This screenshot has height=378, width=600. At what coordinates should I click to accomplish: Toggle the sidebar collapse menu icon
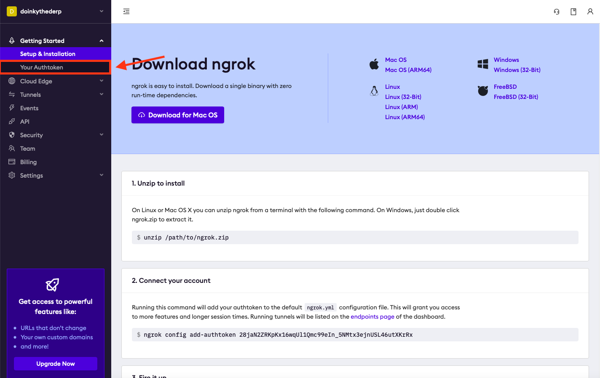pyautogui.click(x=126, y=11)
